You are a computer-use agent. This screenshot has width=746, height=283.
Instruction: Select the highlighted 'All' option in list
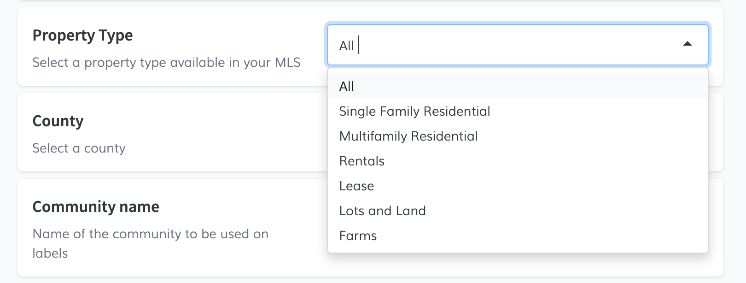[x=347, y=86]
